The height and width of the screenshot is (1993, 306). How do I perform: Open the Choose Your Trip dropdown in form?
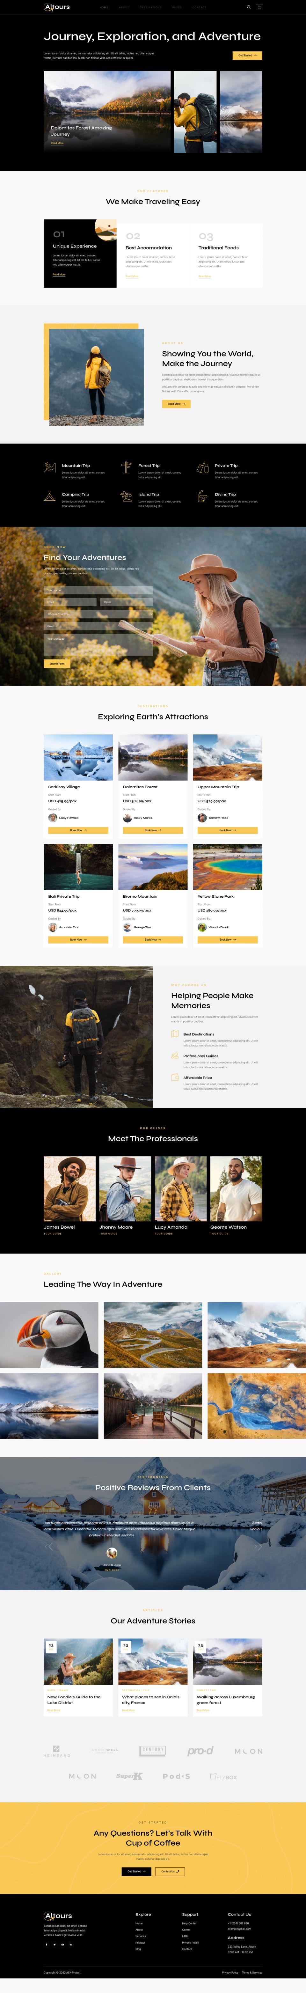pos(98,614)
